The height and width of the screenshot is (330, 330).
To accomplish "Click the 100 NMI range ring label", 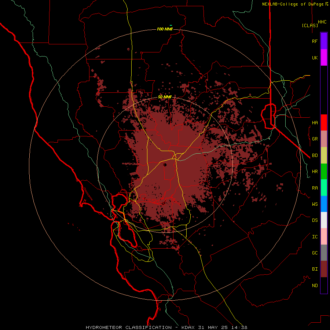I will (x=165, y=29).
